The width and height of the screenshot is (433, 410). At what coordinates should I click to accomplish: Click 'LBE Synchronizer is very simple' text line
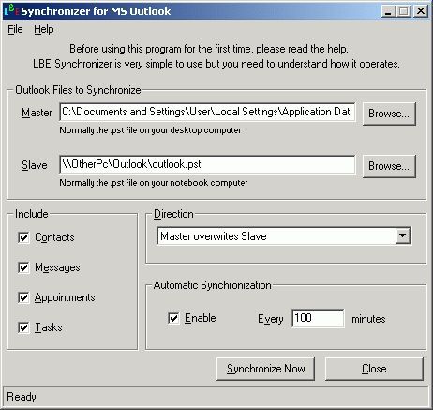[216, 64]
